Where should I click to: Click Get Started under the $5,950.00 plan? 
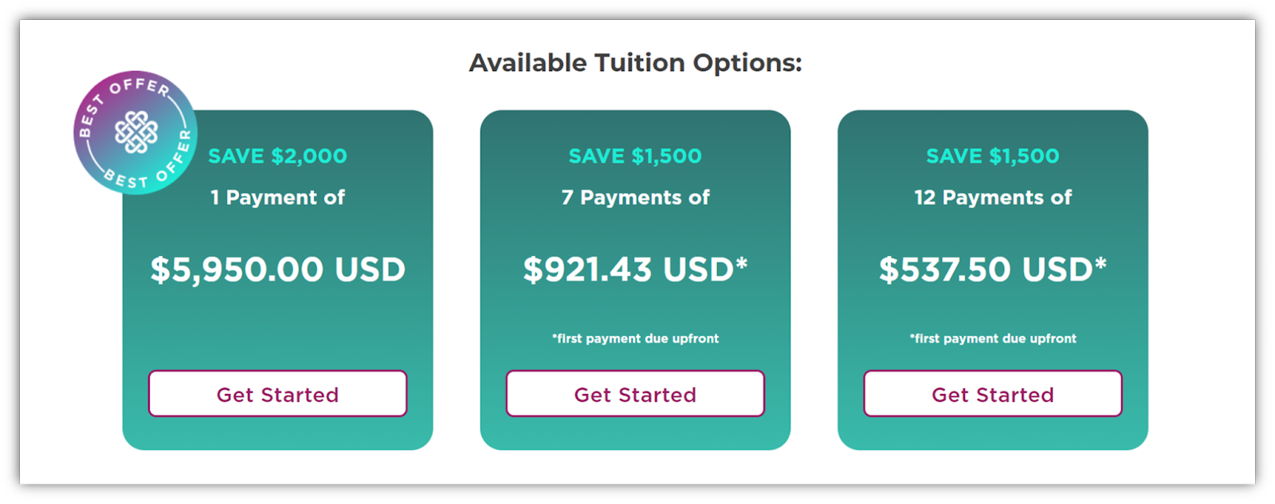277,393
